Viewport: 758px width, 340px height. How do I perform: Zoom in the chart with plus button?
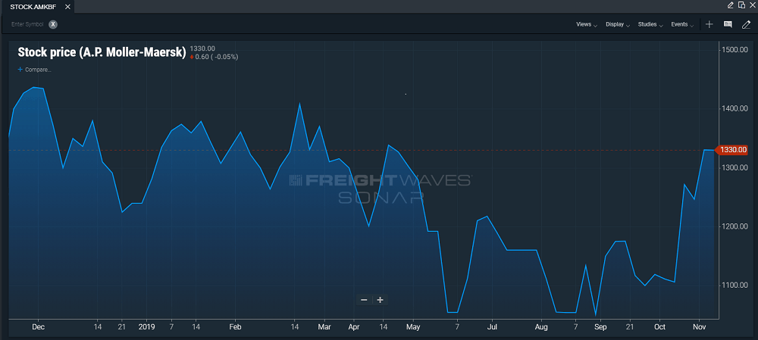point(380,300)
